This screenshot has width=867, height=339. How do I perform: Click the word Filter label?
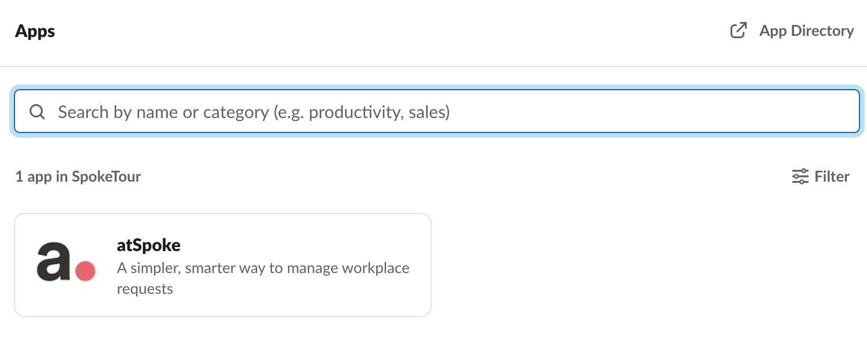832,176
